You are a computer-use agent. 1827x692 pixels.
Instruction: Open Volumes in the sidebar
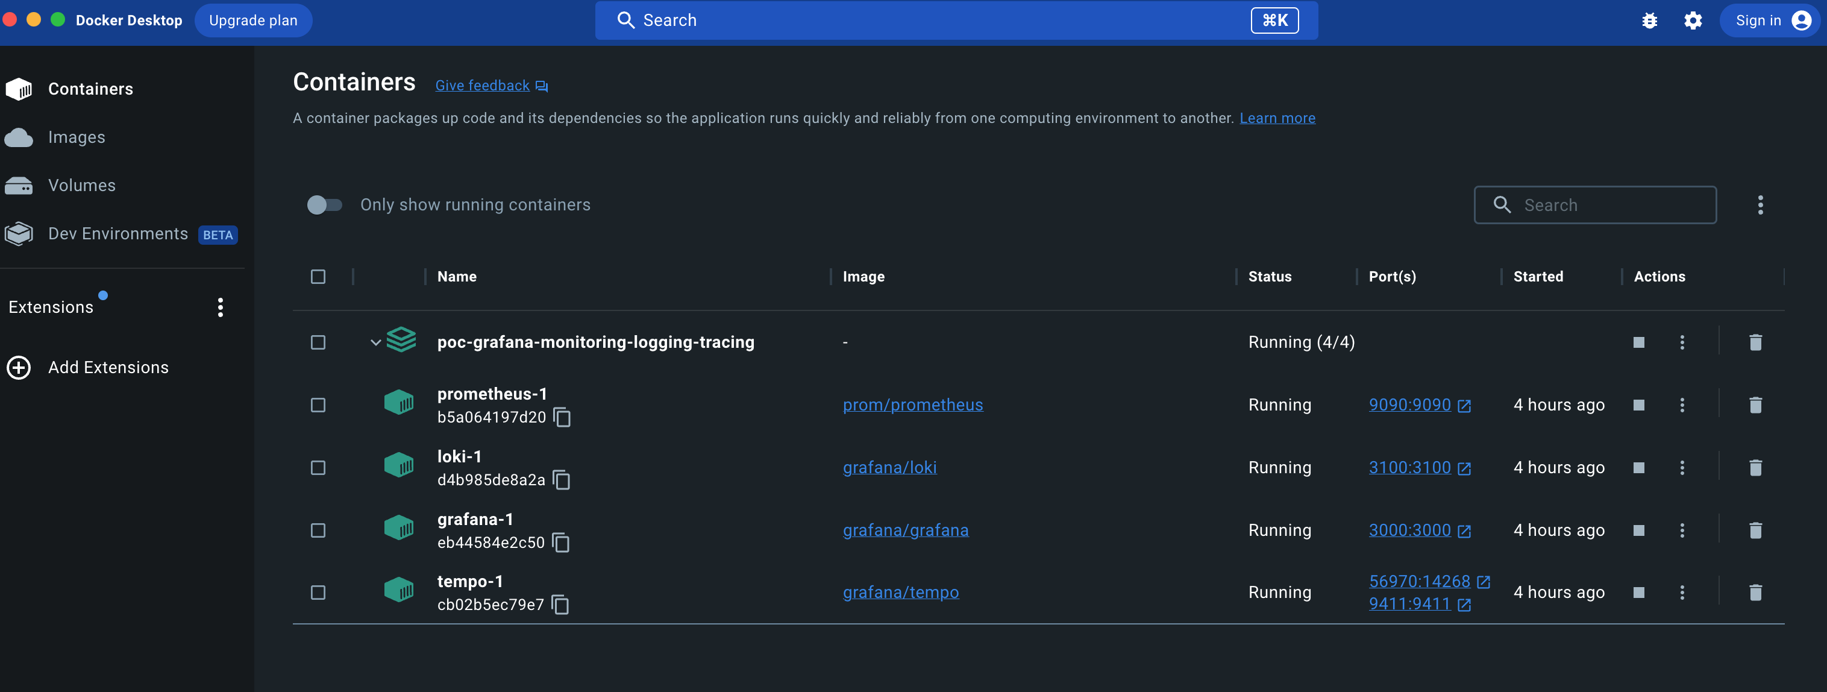[81, 185]
